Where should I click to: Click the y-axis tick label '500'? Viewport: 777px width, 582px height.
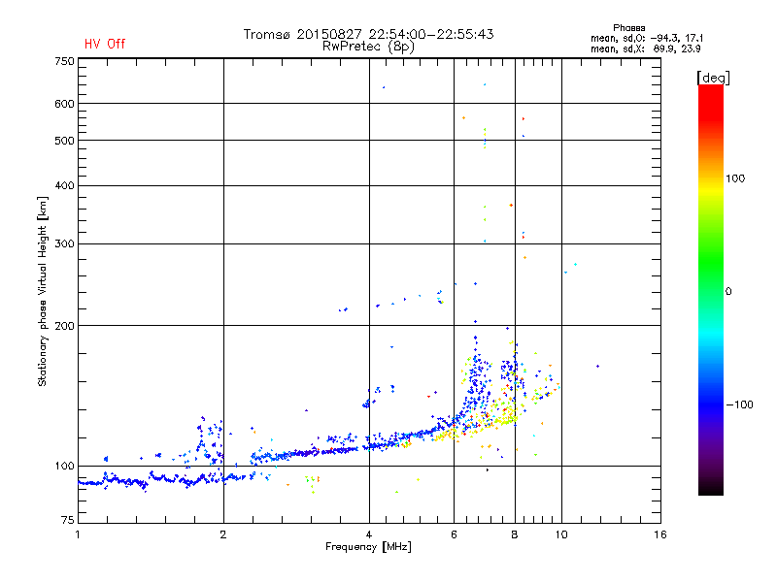coord(64,141)
